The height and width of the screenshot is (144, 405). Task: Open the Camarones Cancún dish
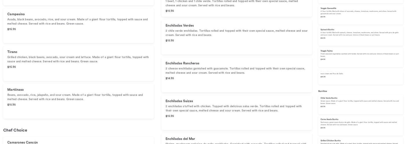click(22, 142)
